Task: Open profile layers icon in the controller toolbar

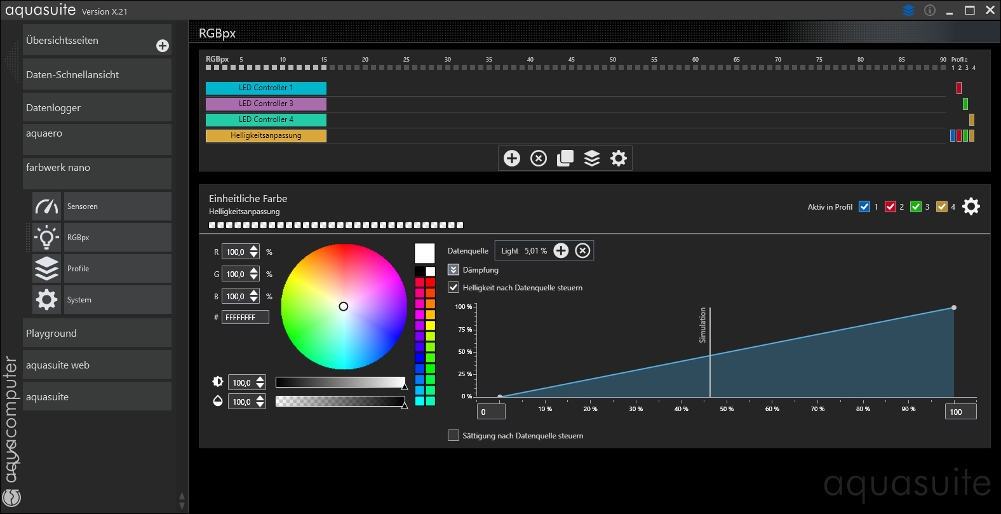Action: click(592, 158)
